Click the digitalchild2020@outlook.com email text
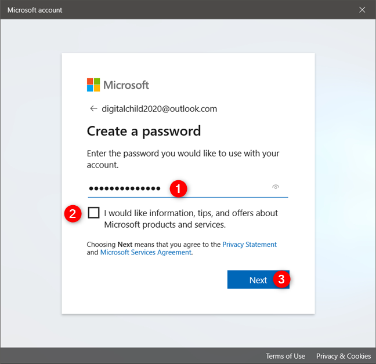Image resolution: width=376 pixels, height=364 pixels. [159, 109]
